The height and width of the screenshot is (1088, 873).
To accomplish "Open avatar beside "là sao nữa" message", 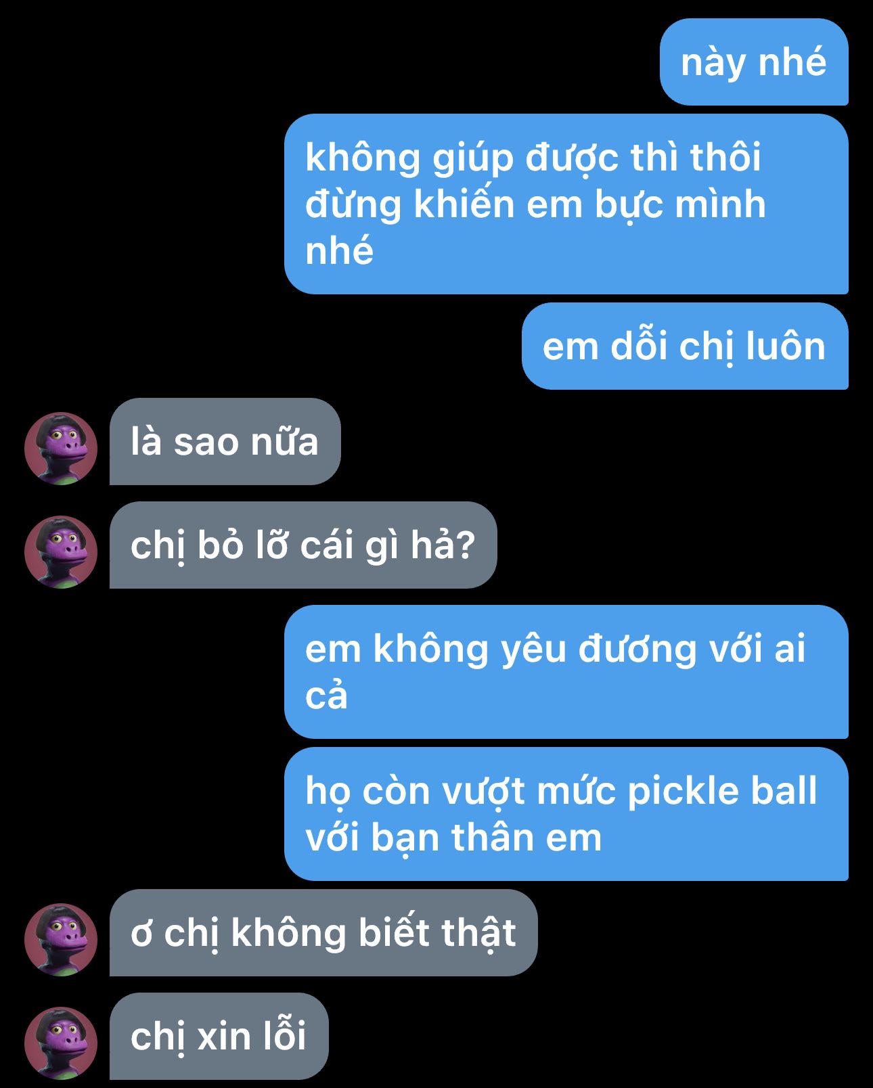I will (x=61, y=449).
